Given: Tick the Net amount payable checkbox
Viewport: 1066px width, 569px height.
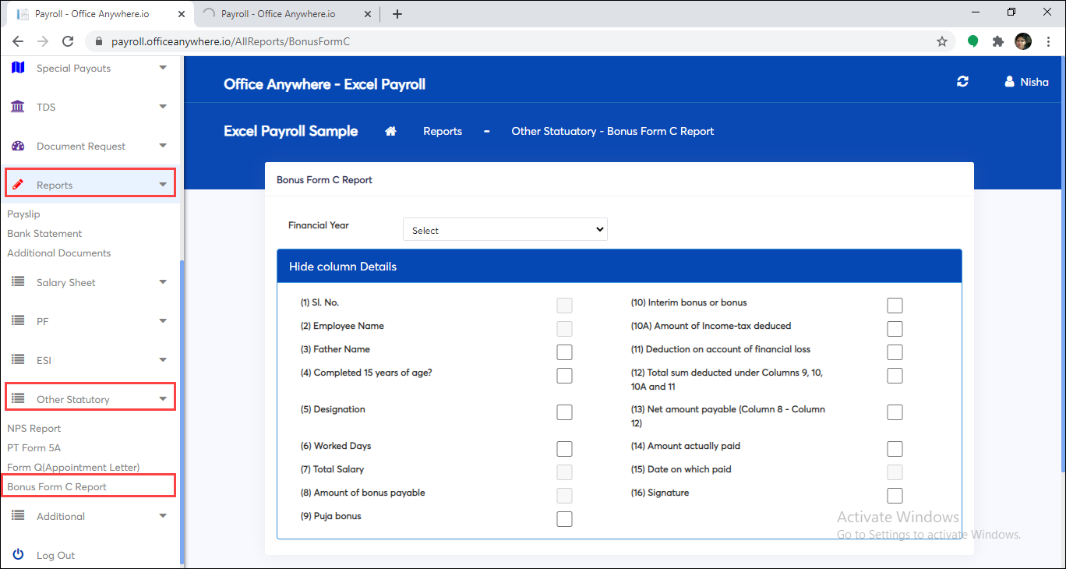Looking at the screenshot, I should [x=895, y=412].
